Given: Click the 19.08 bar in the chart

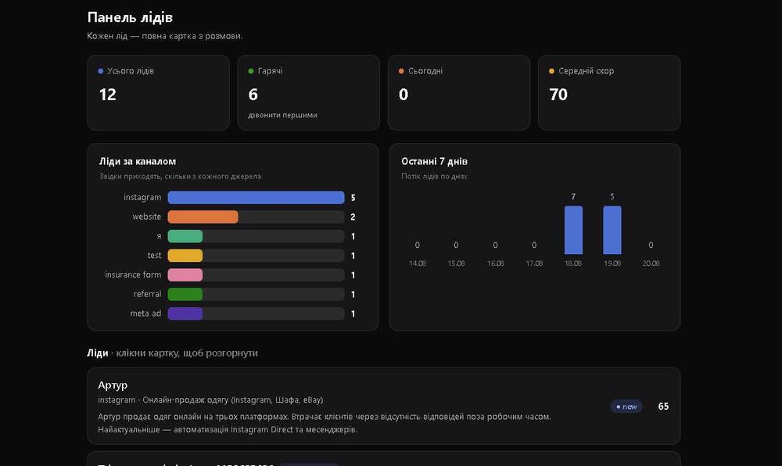Looking at the screenshot, I should pos(612,230).
